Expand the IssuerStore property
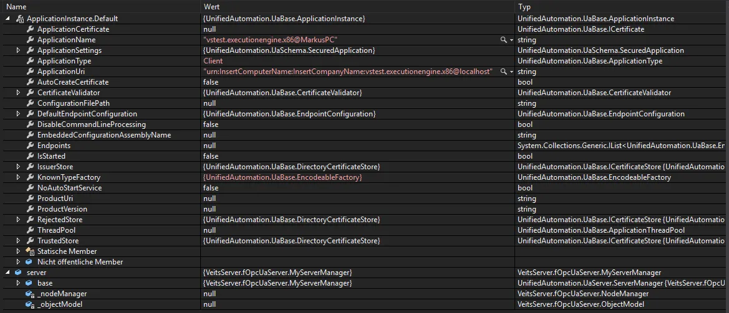Image resolution: width=729 pixels, height=313 pixels. [19, 167]
